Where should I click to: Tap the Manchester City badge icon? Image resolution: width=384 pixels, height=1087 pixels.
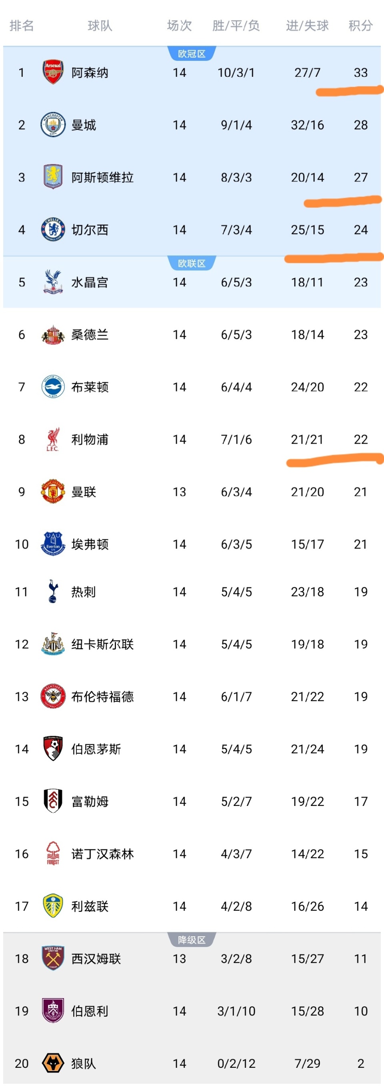[53, 125]
